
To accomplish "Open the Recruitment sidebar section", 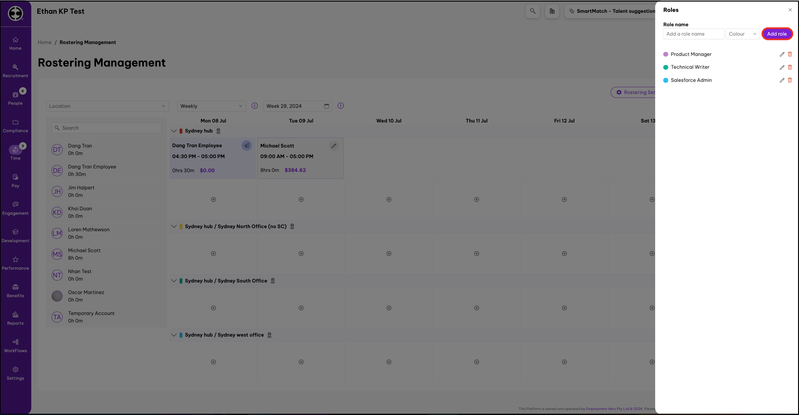I will point(15,71).
